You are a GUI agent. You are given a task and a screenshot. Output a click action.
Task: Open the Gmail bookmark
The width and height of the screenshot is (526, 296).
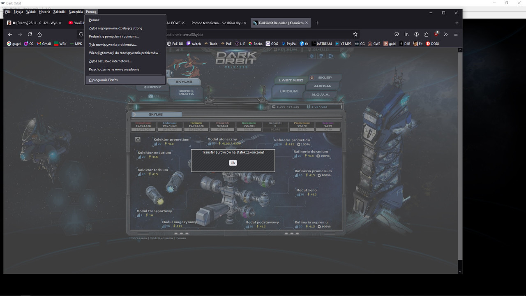pos(44,44)
